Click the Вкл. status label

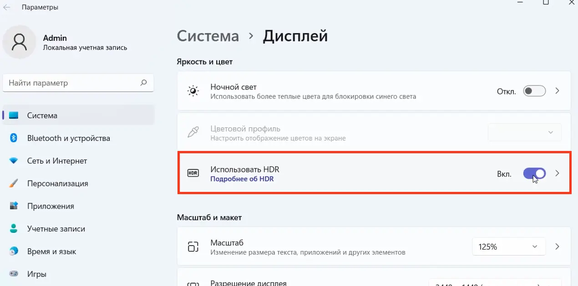coord(504,174)
